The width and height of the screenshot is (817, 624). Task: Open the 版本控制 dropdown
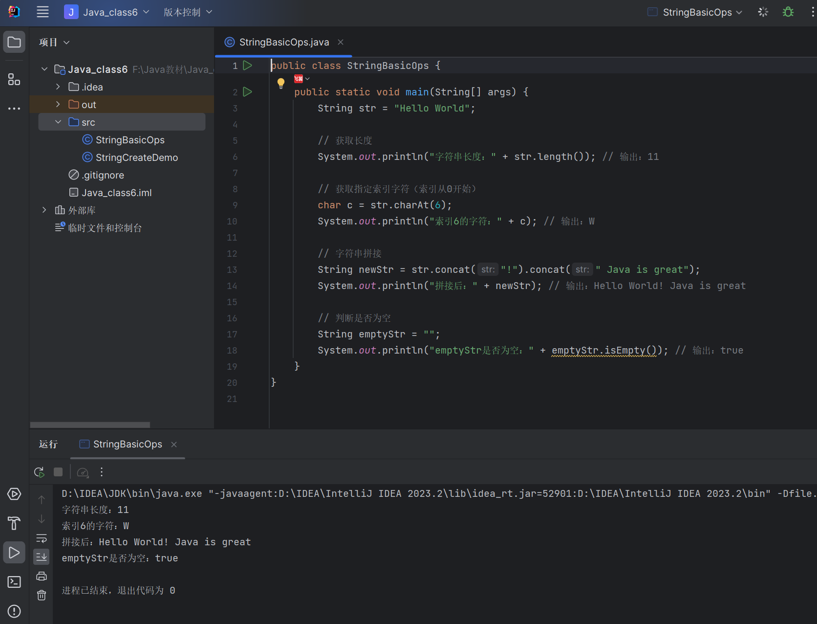coord(188,12)
